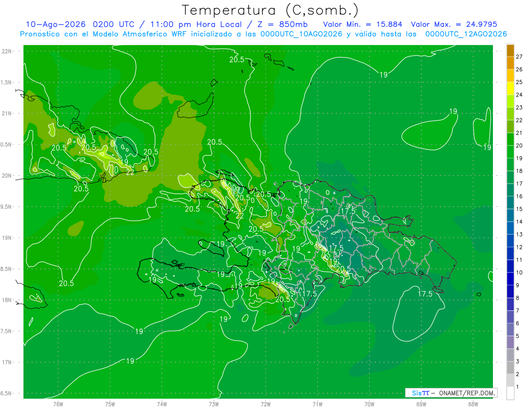Click the colorbar label "3"
The height and width of the screenshot is (410, 531).
tap(518, 362)
